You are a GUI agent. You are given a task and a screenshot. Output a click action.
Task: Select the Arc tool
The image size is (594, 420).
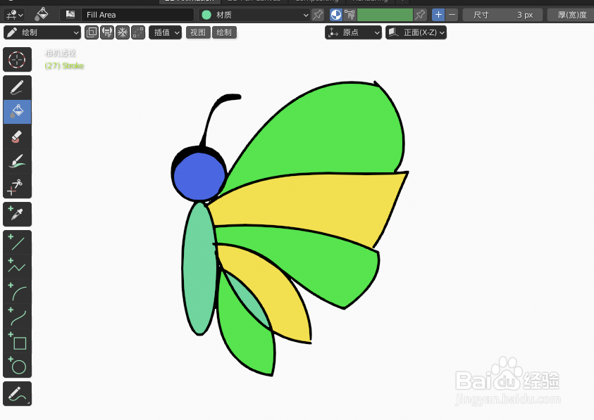pyautogui.click(x=17, y=291)
